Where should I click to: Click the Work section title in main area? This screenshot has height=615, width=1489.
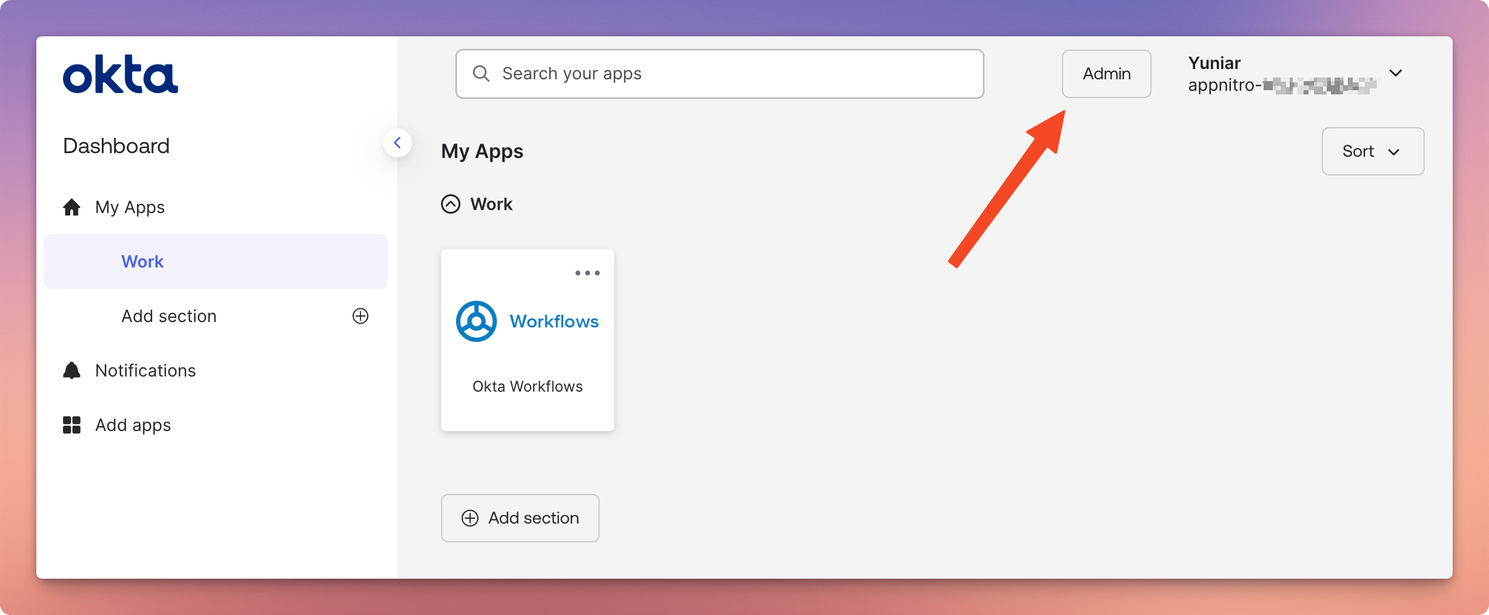coord(491,204)
